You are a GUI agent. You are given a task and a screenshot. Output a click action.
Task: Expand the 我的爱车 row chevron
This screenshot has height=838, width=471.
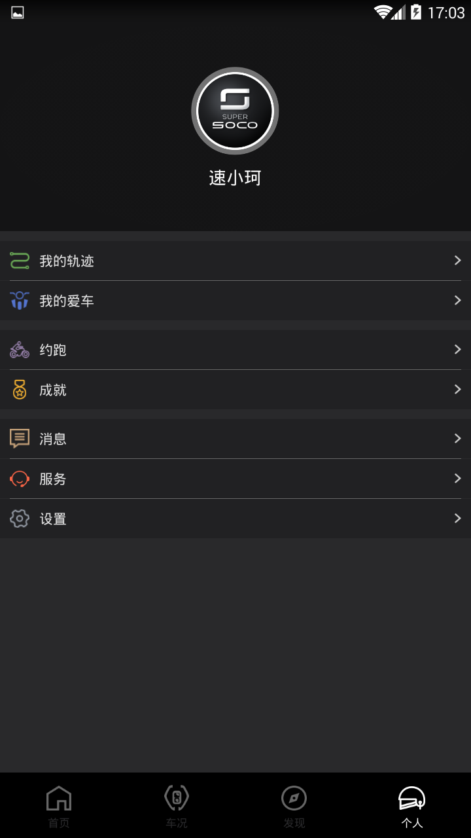click(x=457, y=301)
